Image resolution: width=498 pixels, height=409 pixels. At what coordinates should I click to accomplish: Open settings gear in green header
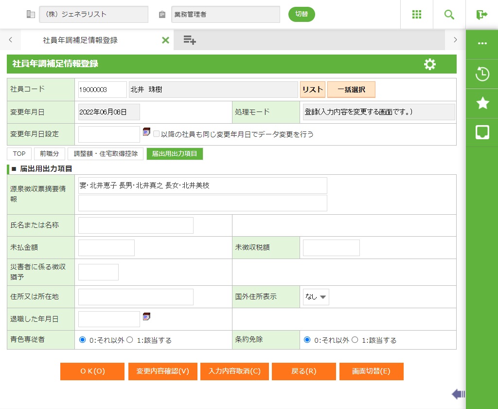[429, 64]
